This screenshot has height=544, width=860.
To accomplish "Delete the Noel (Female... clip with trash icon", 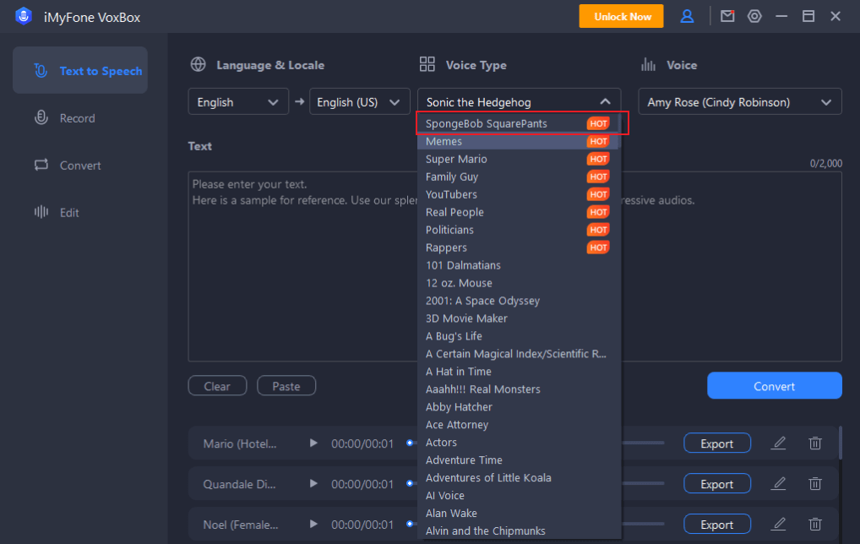I will click(815, 524).
